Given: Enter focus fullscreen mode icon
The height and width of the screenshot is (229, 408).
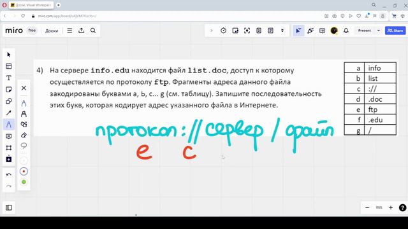Looking at the screenshot, I should click(247, 31).
